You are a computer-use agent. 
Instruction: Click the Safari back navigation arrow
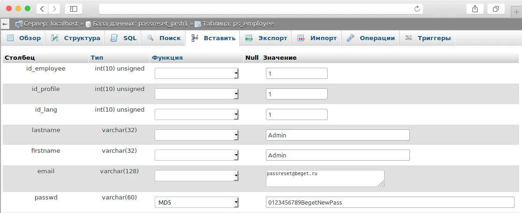42,8
